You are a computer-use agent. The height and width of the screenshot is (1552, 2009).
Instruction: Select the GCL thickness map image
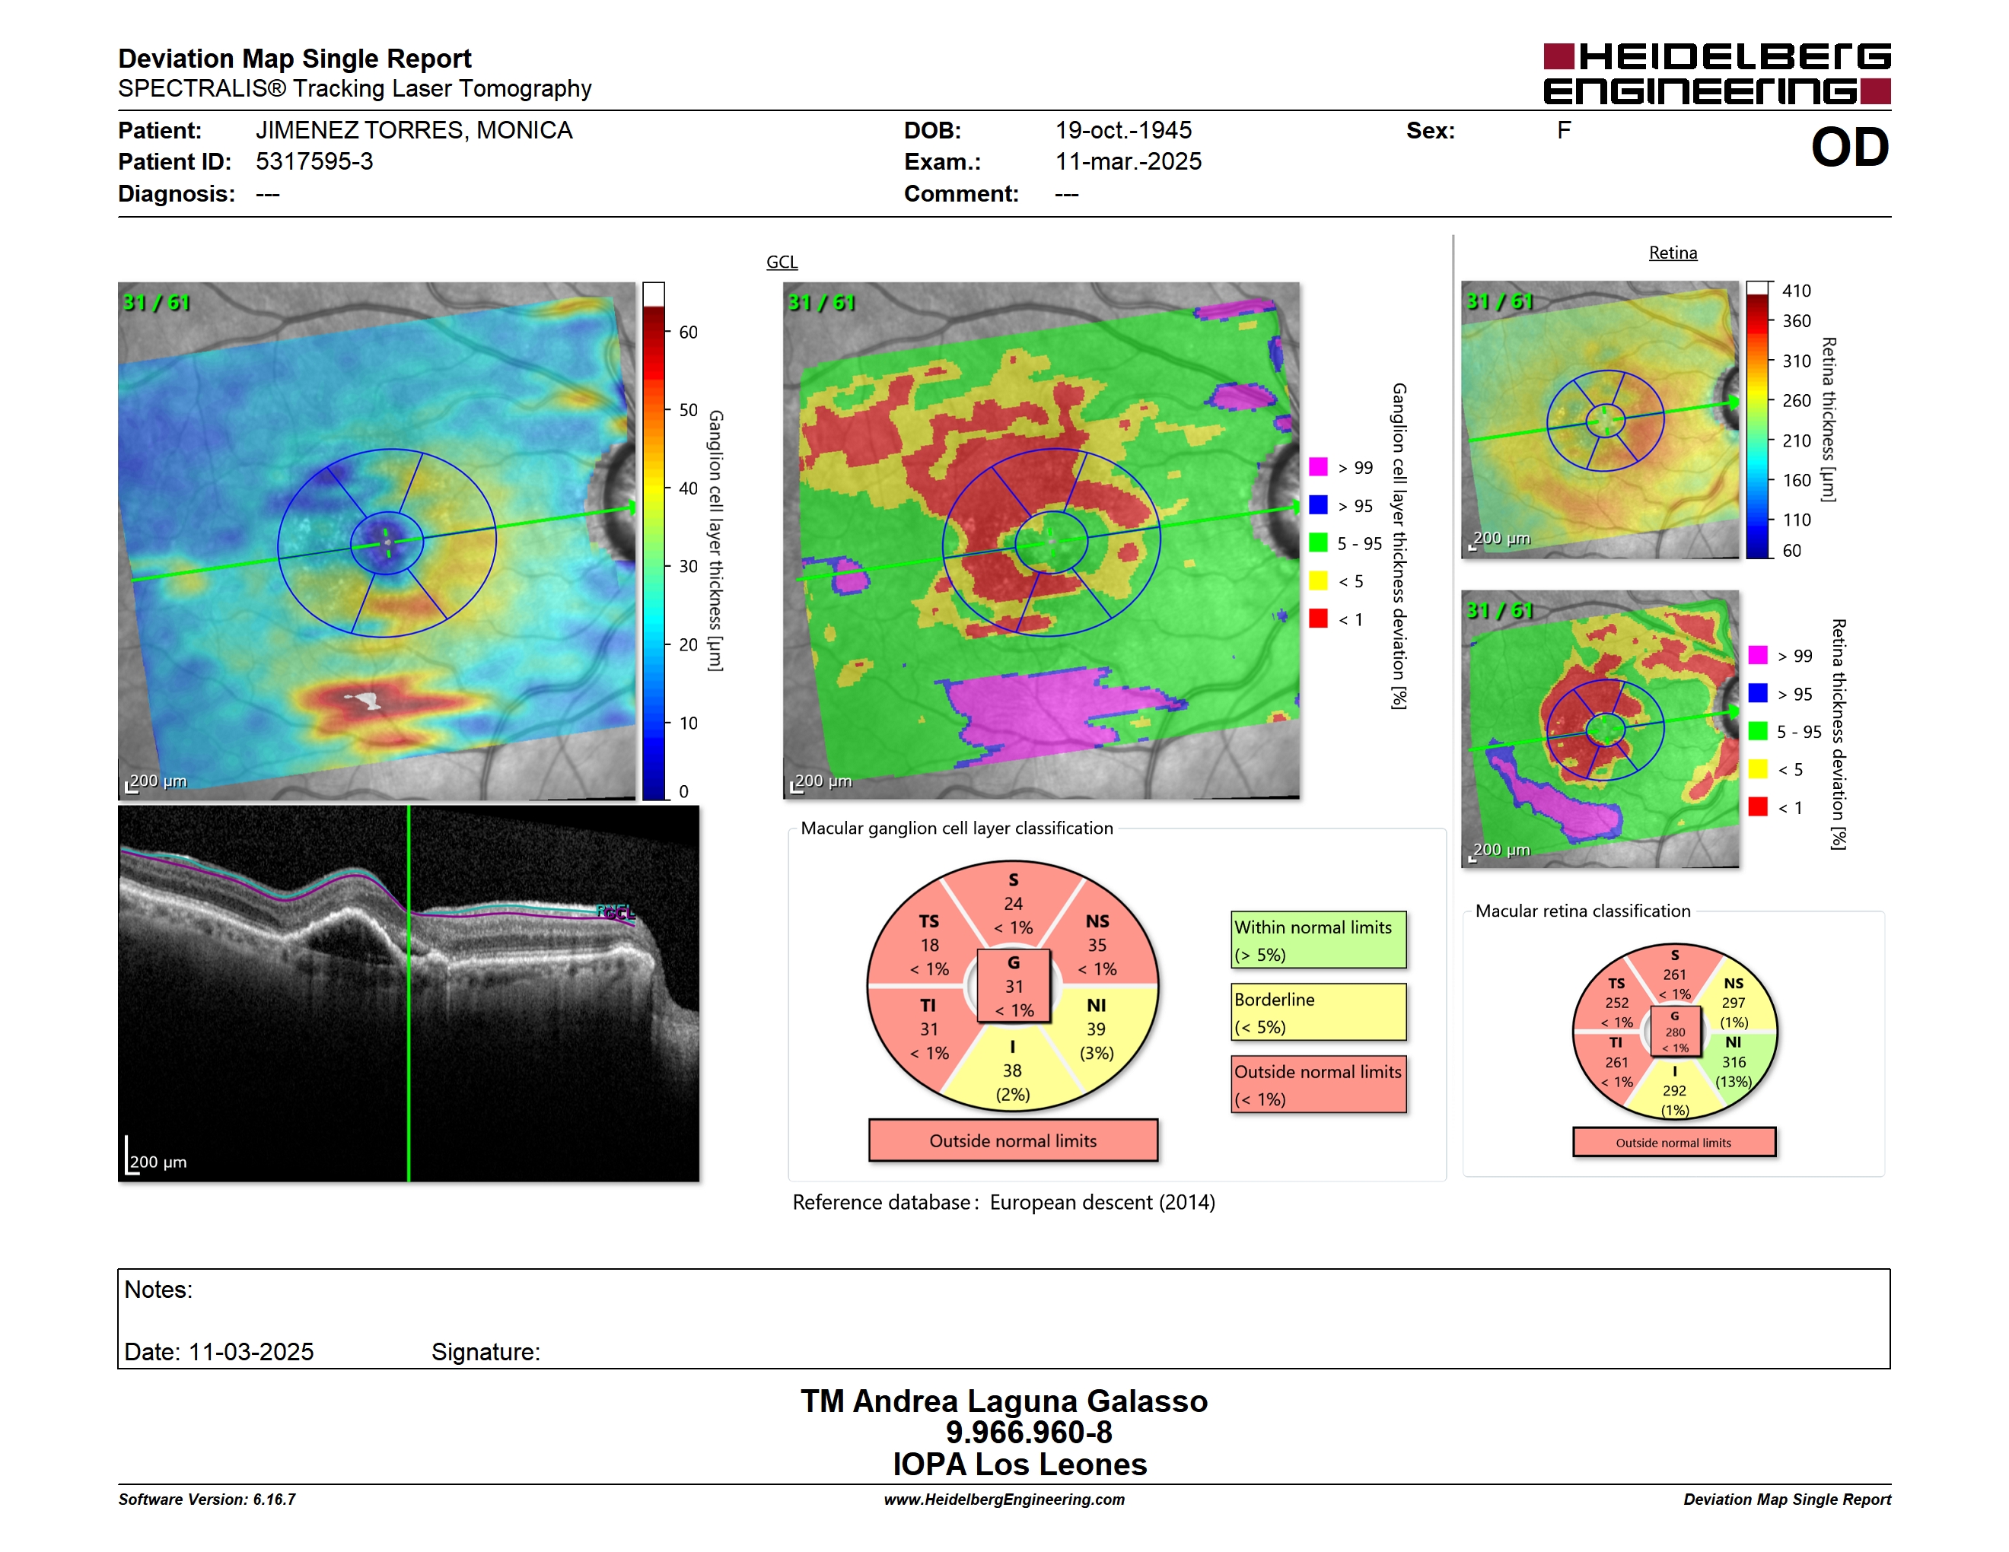[x=376, y=541]
